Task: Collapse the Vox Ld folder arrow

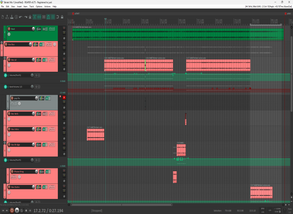Action: coord(4,59)
